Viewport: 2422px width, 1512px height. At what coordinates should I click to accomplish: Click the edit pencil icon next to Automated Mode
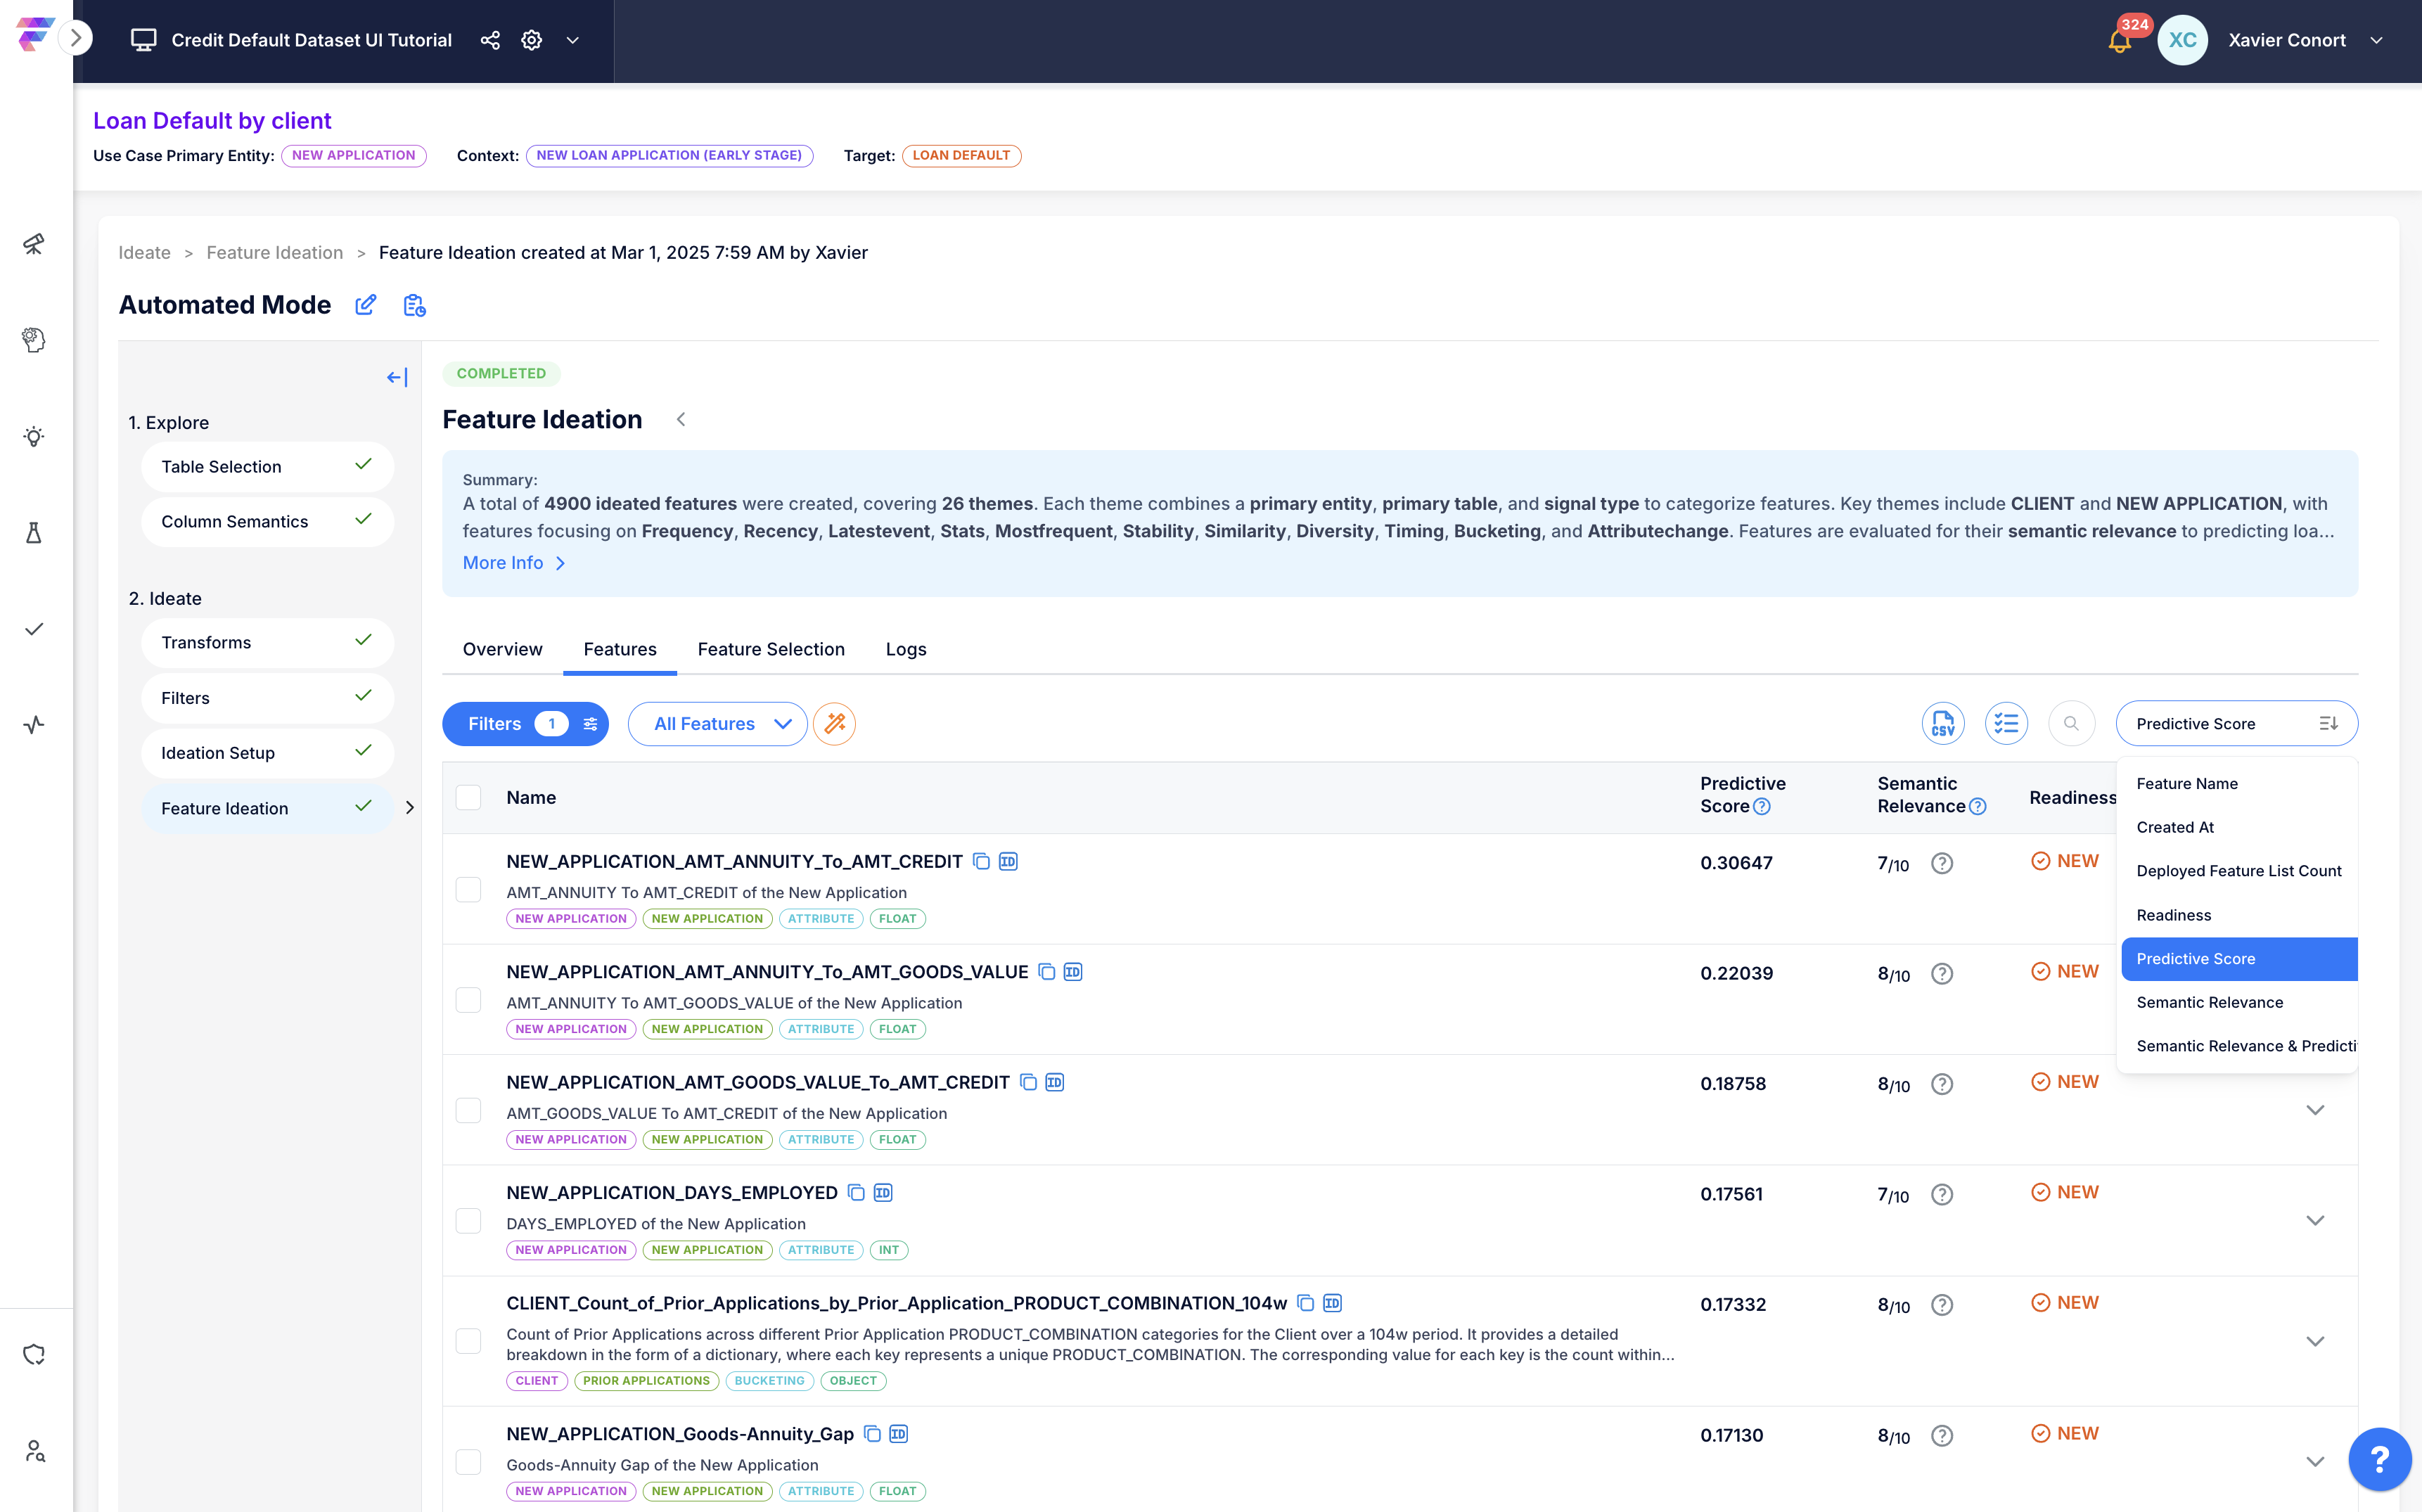366,305
